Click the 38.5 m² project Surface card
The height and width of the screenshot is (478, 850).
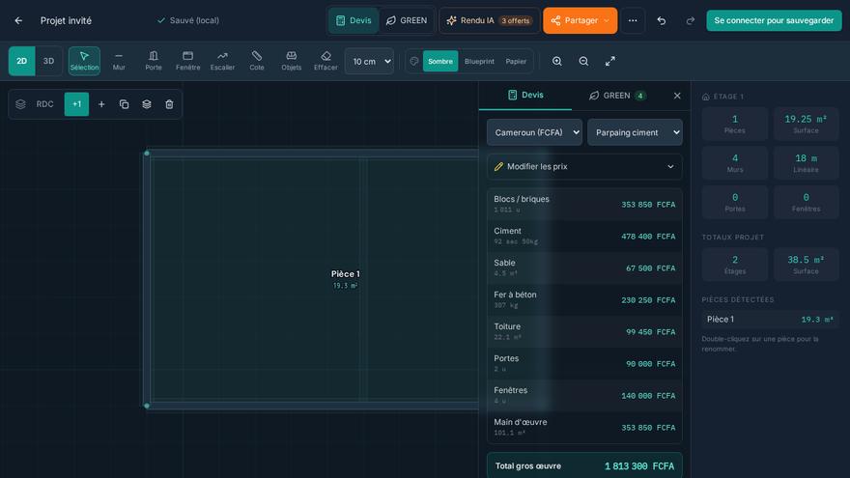tap(806, 265)
